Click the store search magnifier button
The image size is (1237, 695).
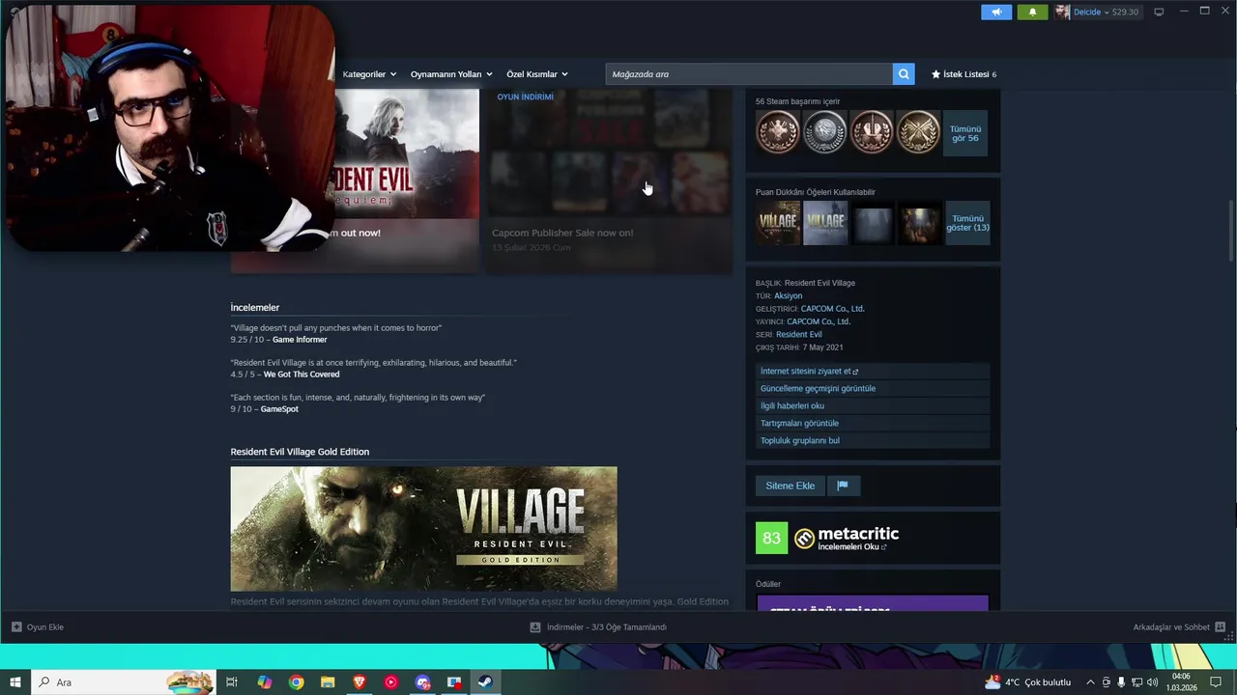pyautogui.click(x=904, y=74)
